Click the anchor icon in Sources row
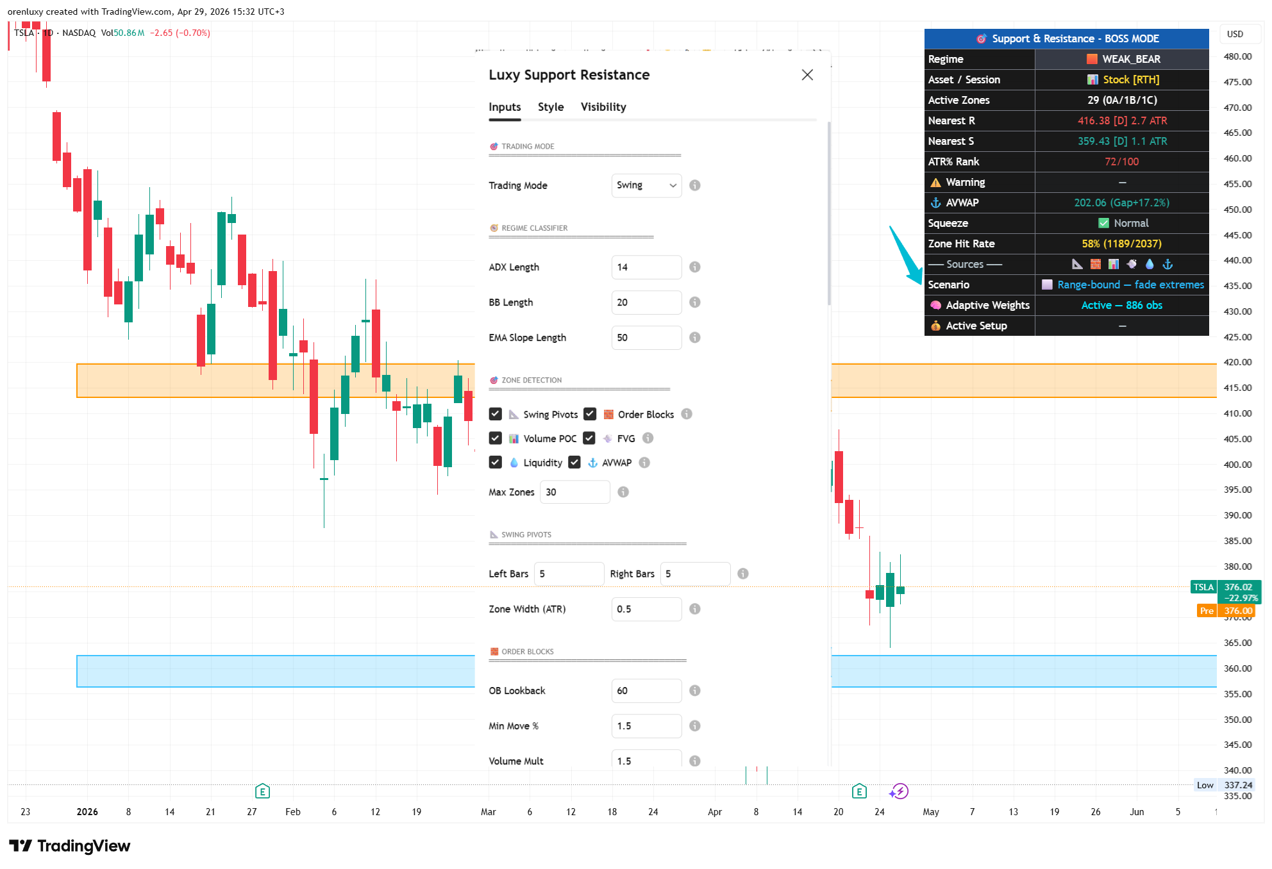This screenshot has width=1272, height=869. pos(1167,264)
